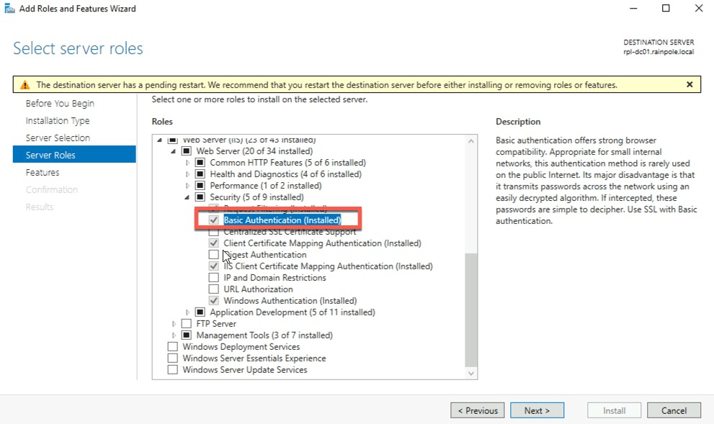Screen dimensions: 714x424
Task: Select Windows Server Update Services checkbox
Action: click(173, 370)
